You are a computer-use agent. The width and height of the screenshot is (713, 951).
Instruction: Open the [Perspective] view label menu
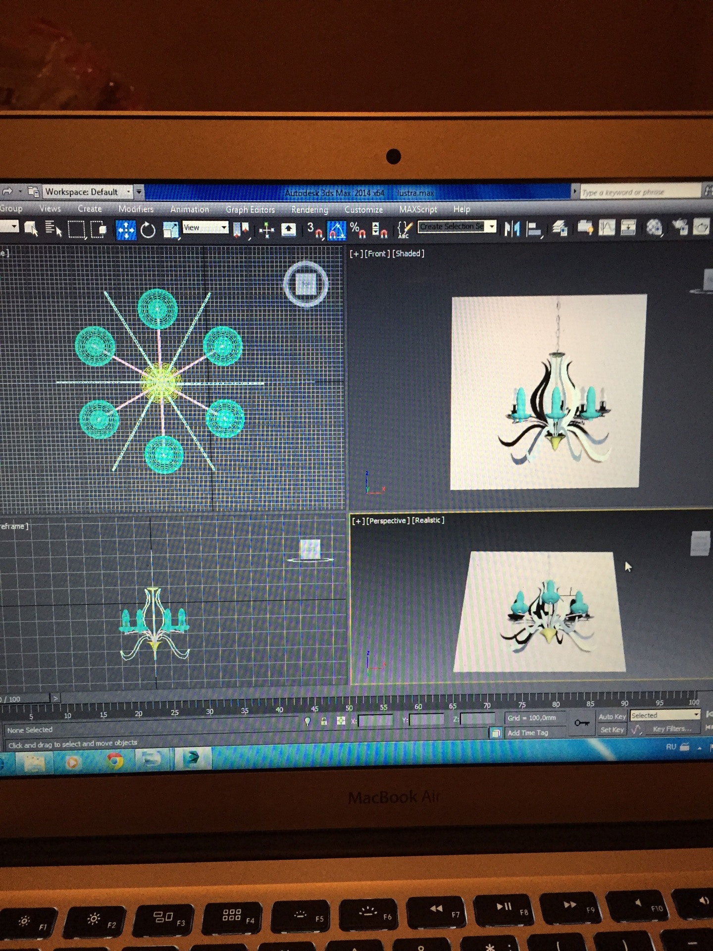(x=388, y=521)
